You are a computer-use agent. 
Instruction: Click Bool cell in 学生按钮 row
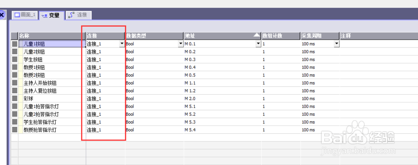tap(154, 60)
